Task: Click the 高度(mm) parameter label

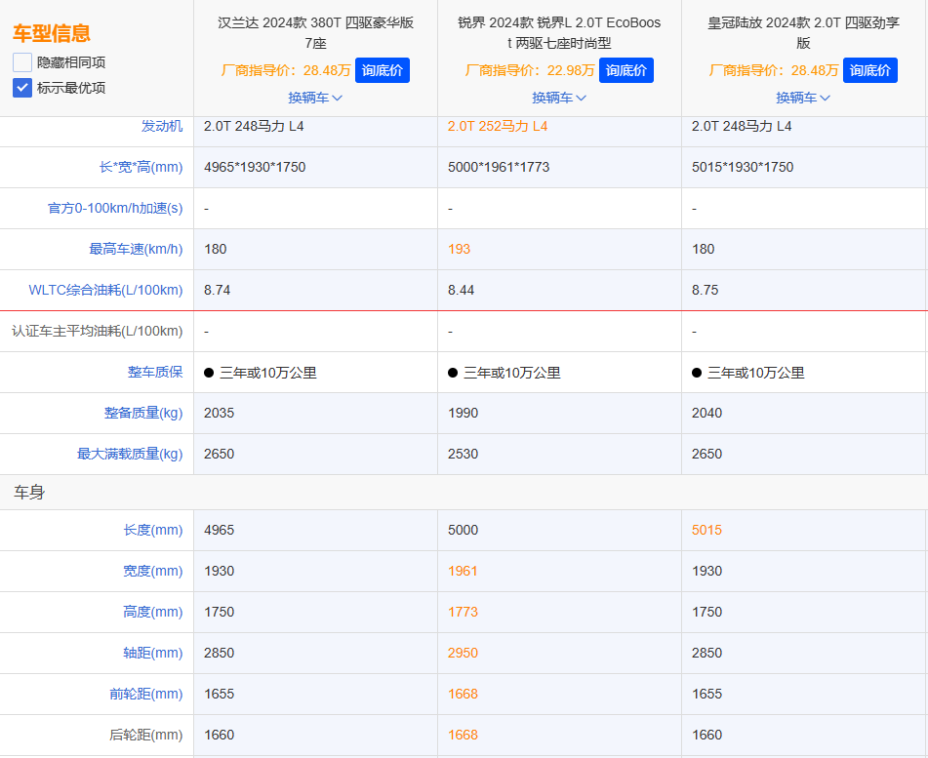Action: (x=153, y=612)
